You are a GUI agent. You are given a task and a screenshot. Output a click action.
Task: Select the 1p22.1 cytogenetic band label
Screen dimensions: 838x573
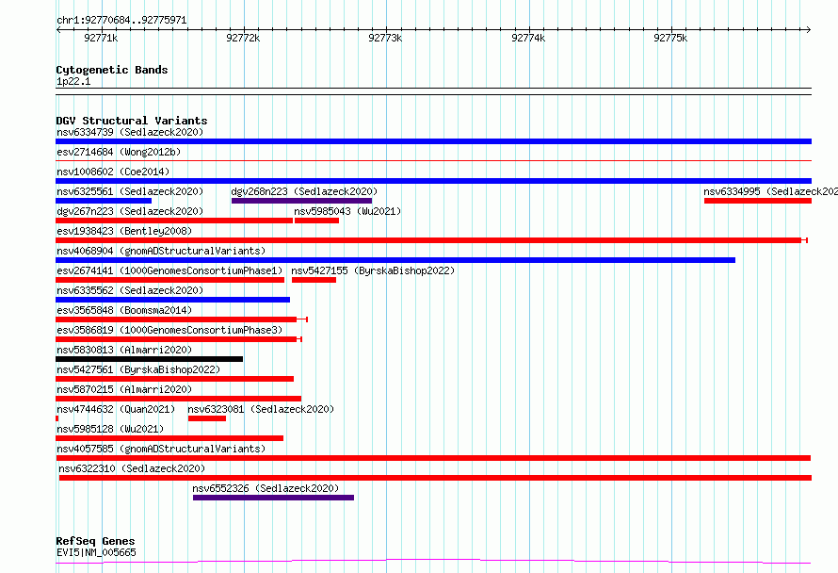(x=73, y=81)
